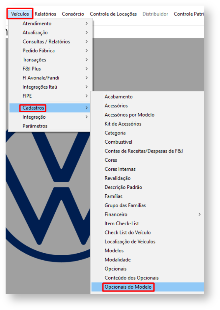This screenshot has height=310, width=220.
Task: Open the Integração submenu
Action: 50,117
